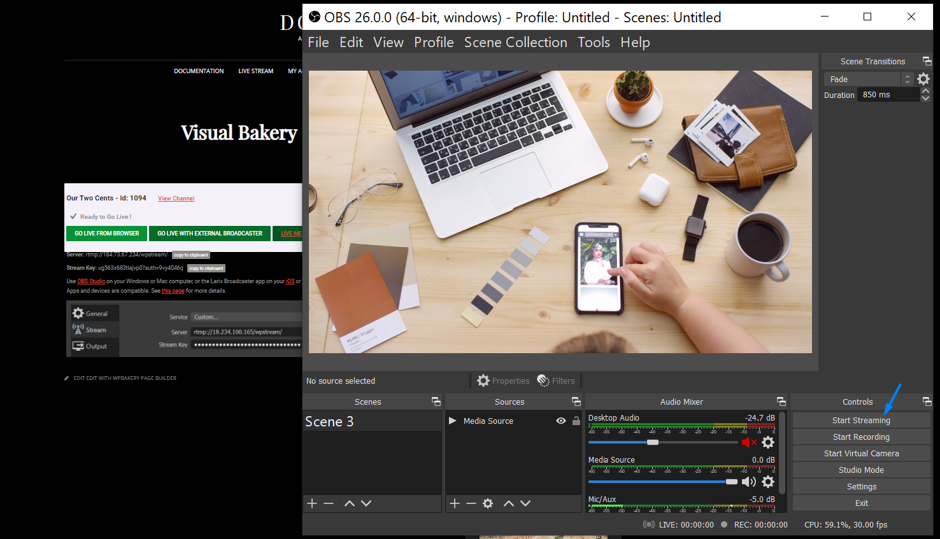Float the Sources dock panel
Image resolution: width=940 pixels, height=539 pixels.
576,402
